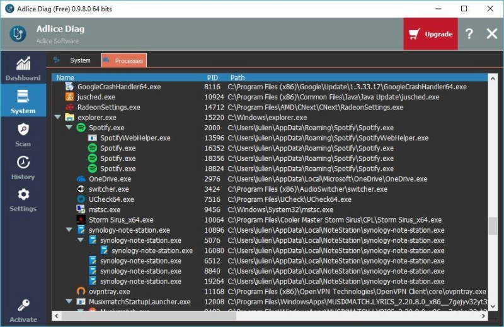Collapse the MusixmatchStartupLauncher.exe node

[x=69, y=301]
